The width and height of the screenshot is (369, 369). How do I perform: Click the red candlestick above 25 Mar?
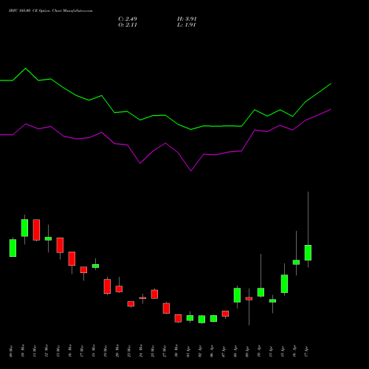click(154, 294)
